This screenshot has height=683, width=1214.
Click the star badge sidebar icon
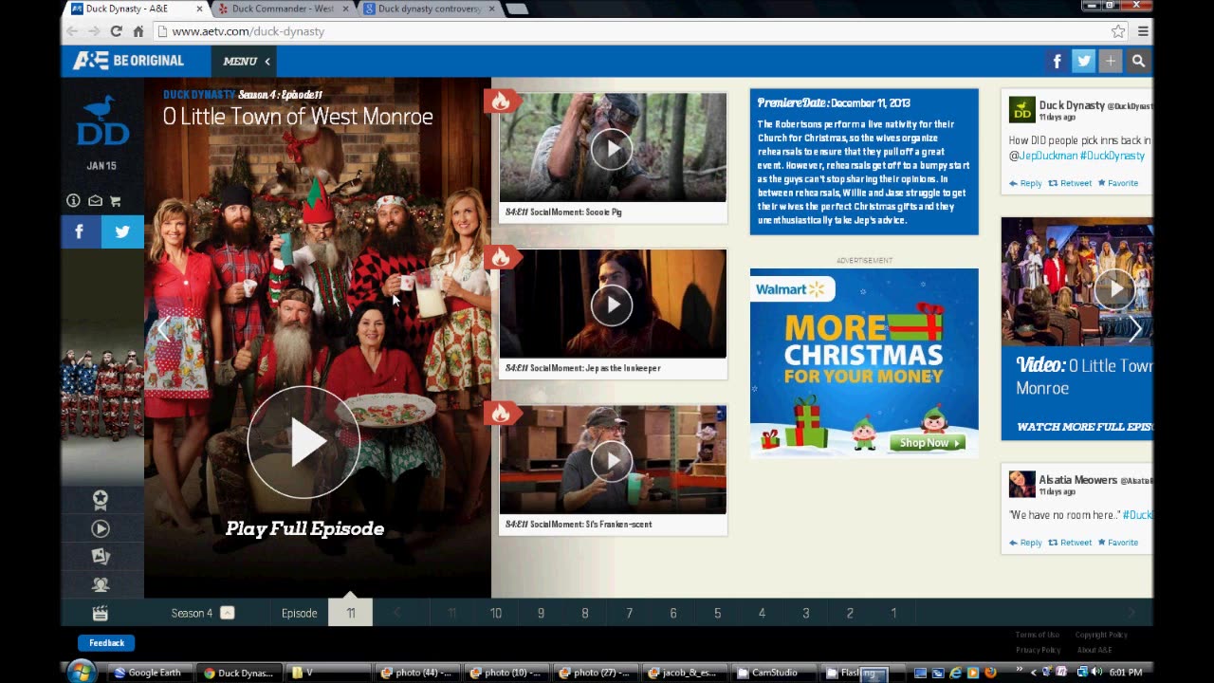pos(101,500)
